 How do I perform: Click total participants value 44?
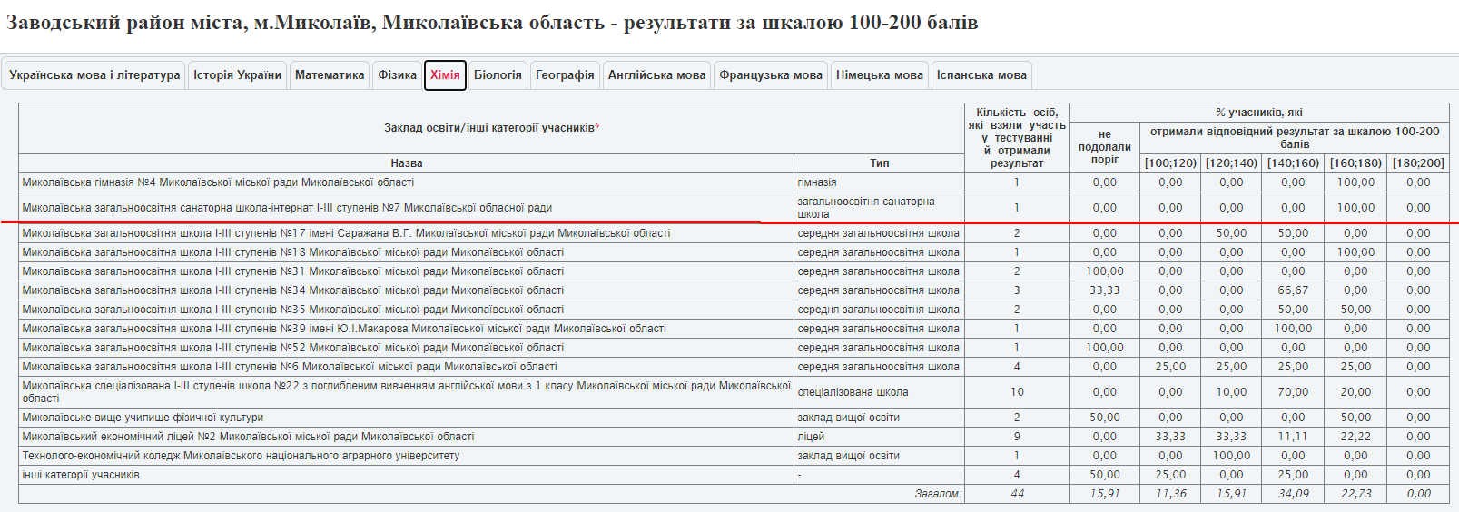(x=1017, y=494)
